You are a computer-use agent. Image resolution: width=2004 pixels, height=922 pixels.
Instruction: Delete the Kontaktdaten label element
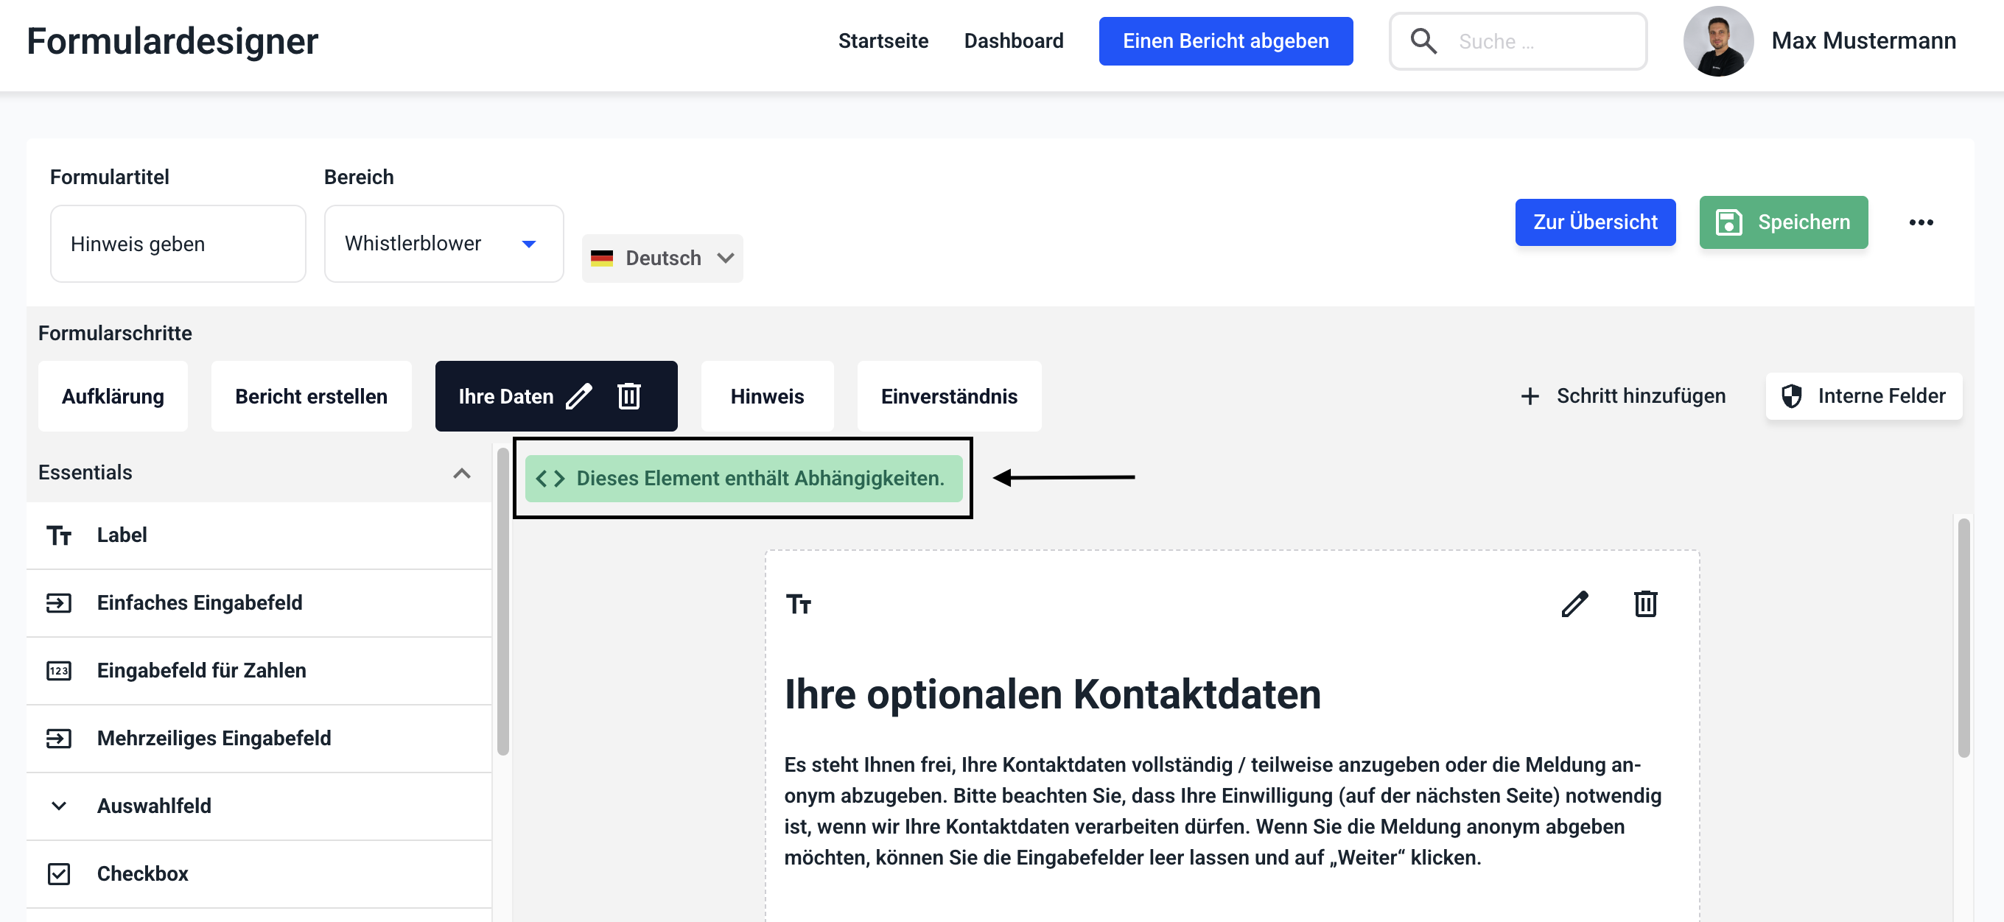coord(1644,604)
